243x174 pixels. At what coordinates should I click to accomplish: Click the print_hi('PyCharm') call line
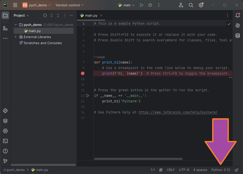tap(121, 101)
